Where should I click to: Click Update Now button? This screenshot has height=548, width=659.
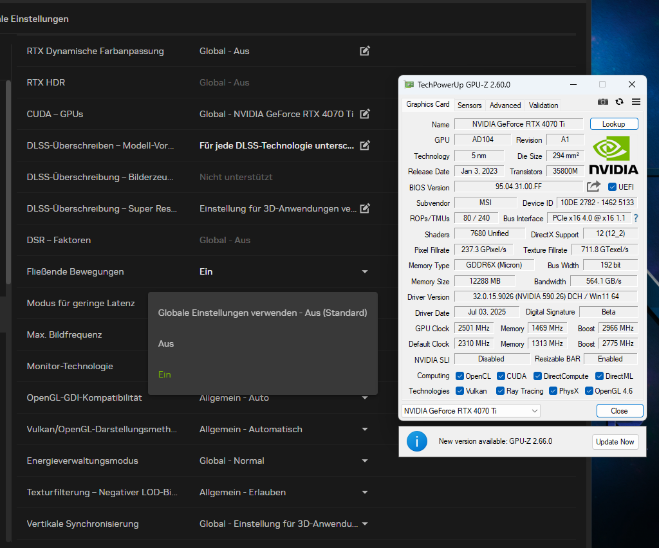[615, 442]
